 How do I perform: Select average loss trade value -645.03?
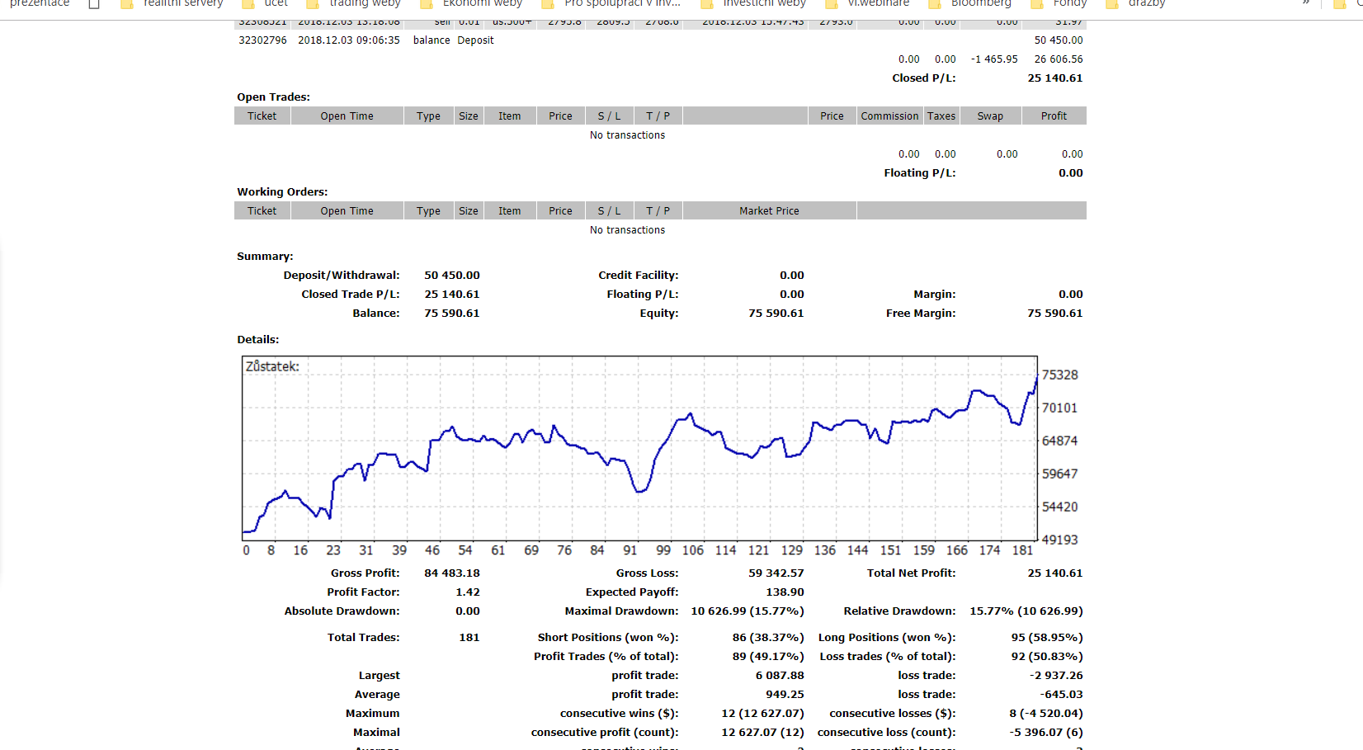click(x=1061, y=695)
